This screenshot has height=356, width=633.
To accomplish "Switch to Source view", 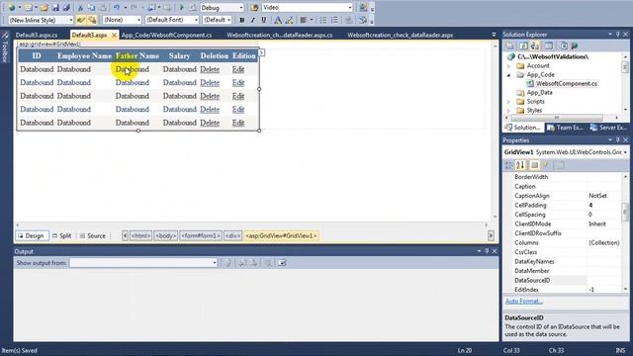I will [x=92, y=235].
